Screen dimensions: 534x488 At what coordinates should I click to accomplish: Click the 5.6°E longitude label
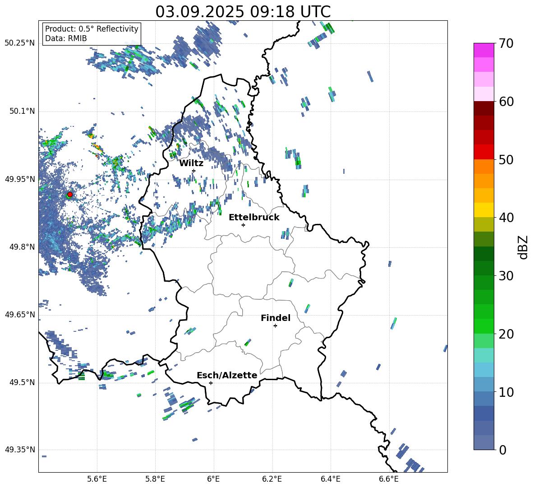[x=97, y=479]
